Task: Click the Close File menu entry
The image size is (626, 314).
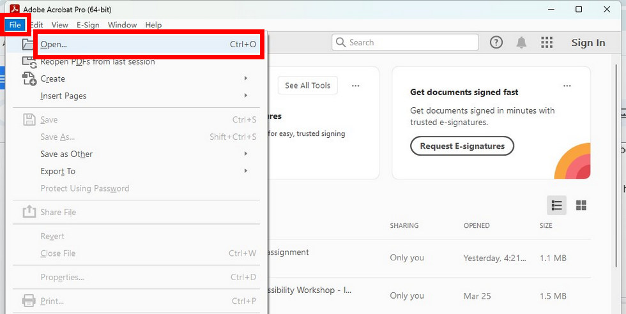Action: 135,253
